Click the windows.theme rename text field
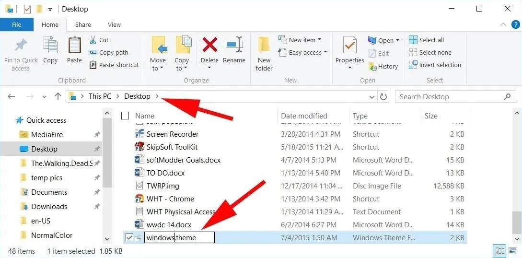The height and width of the screenshot is (258, 522). 179,238
